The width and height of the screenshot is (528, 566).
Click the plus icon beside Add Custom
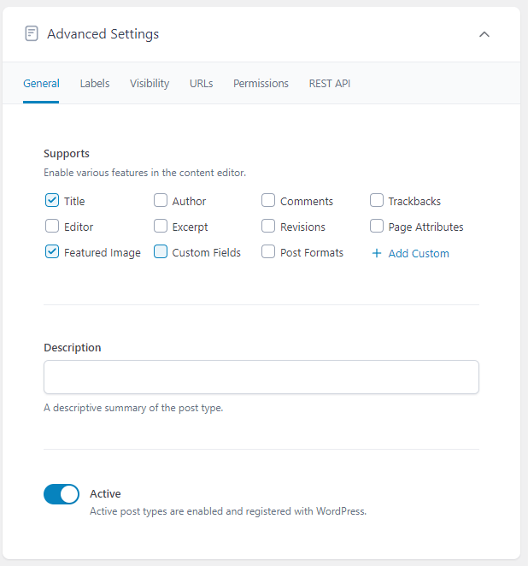[377, 253]
